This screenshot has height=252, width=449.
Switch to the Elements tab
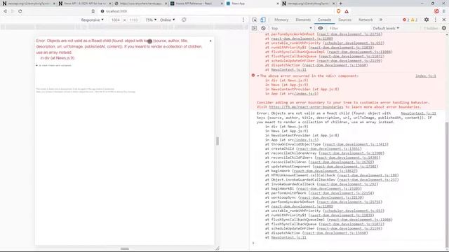(303, 20)
